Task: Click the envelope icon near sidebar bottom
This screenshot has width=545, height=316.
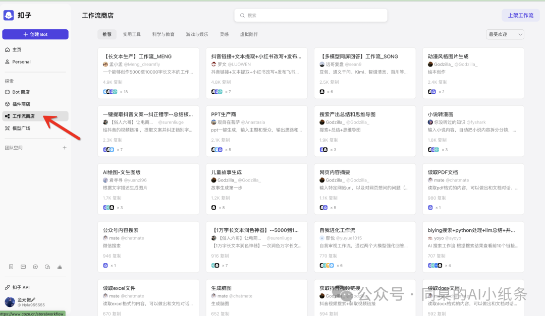Action: coord(24,267)
